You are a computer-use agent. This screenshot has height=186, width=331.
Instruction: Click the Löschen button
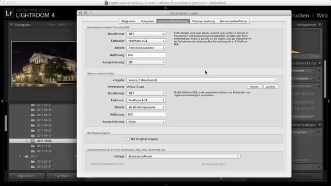point(270,87)
